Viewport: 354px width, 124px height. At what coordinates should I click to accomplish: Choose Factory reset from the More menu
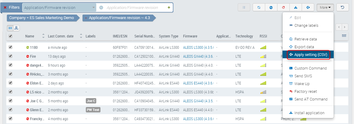(x=305, y=92)
